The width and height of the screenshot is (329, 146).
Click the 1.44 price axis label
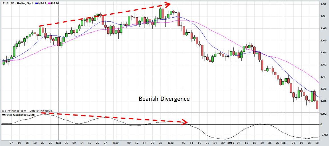pos(323,53)
